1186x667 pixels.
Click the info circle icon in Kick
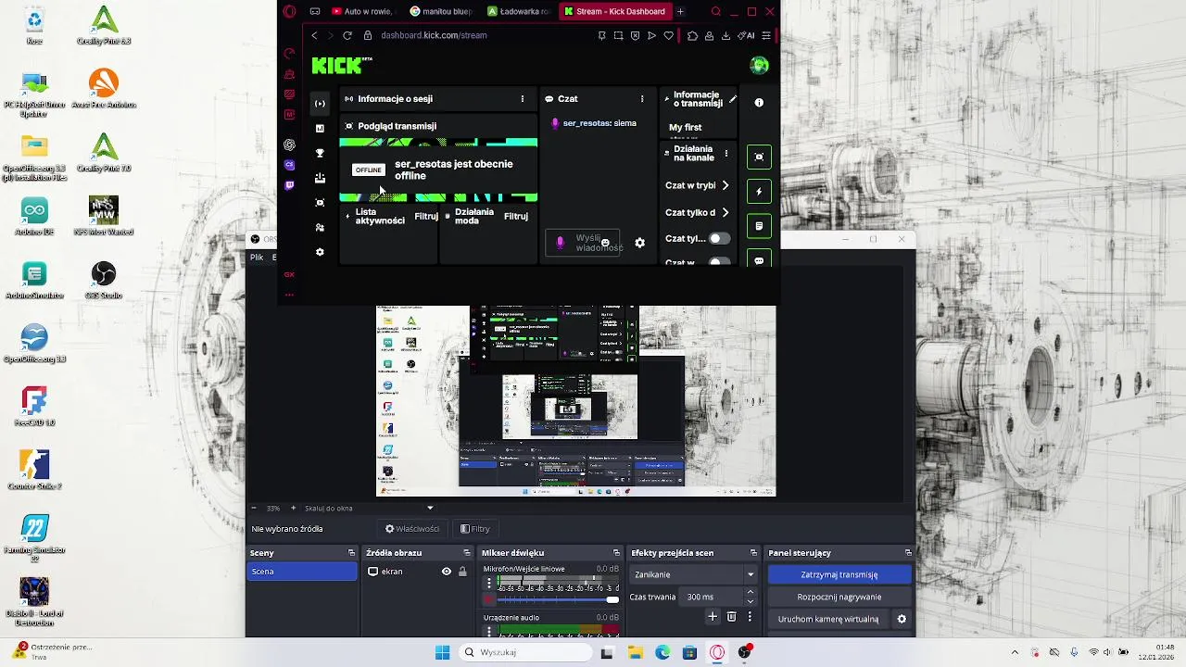coord(759,103)
